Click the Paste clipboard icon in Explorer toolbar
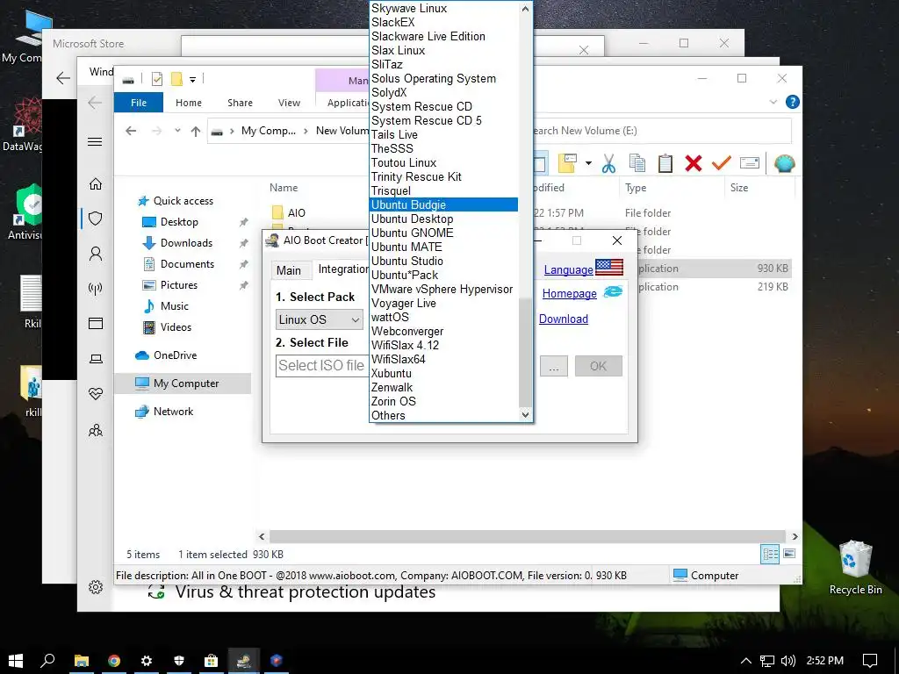This screenshot has height=674, width=899. click(665, 164)
